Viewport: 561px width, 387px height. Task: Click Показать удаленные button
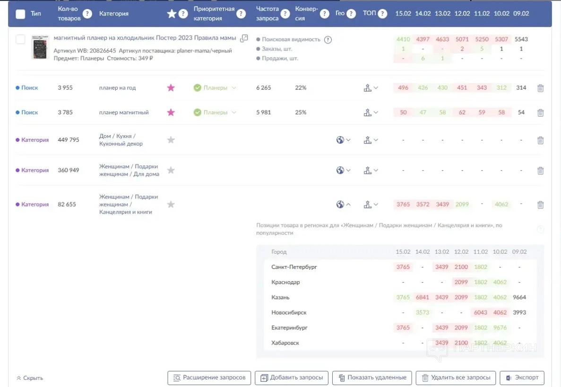[372, 378]
